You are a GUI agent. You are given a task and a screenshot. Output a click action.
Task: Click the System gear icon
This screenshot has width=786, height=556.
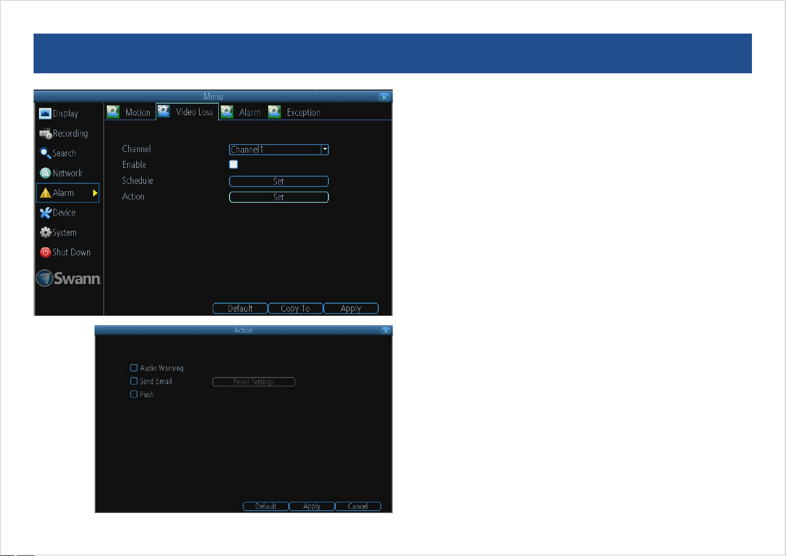point(45,232)
